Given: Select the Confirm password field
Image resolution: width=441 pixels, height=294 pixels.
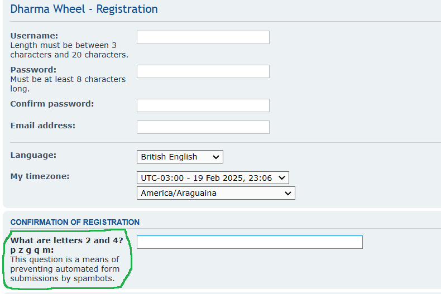Looking at the screenshot, I should [203, 105].
